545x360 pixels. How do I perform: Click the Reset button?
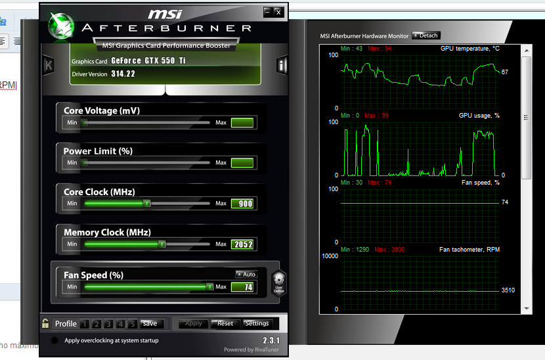(225, 323)
